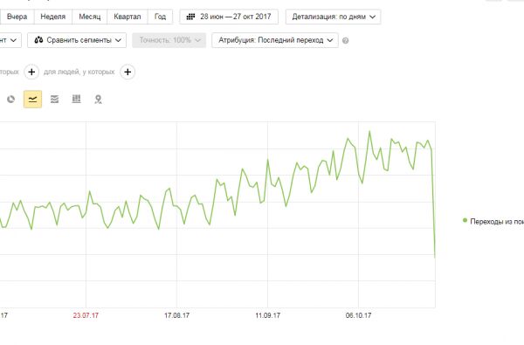Switch to the column chart icon
The height and width of the screenshot is (345, 524).
76,100
